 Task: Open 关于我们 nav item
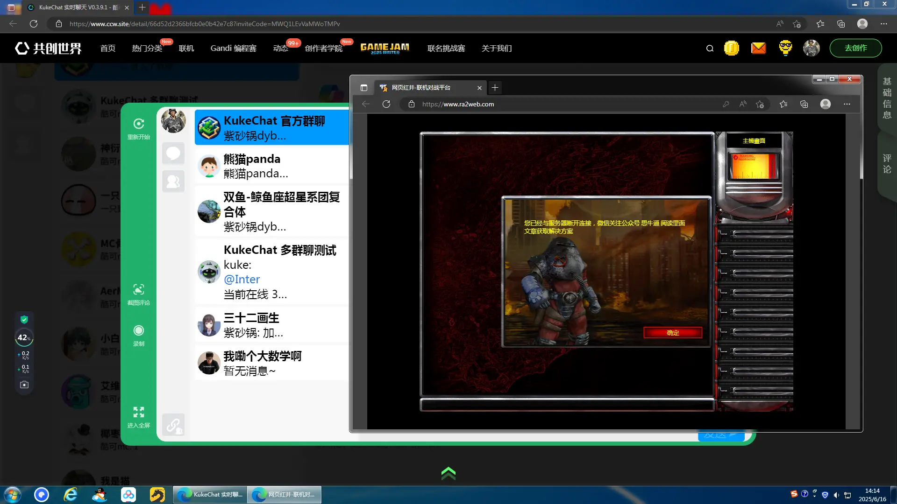pyautogui.click(x=497, y=48)
